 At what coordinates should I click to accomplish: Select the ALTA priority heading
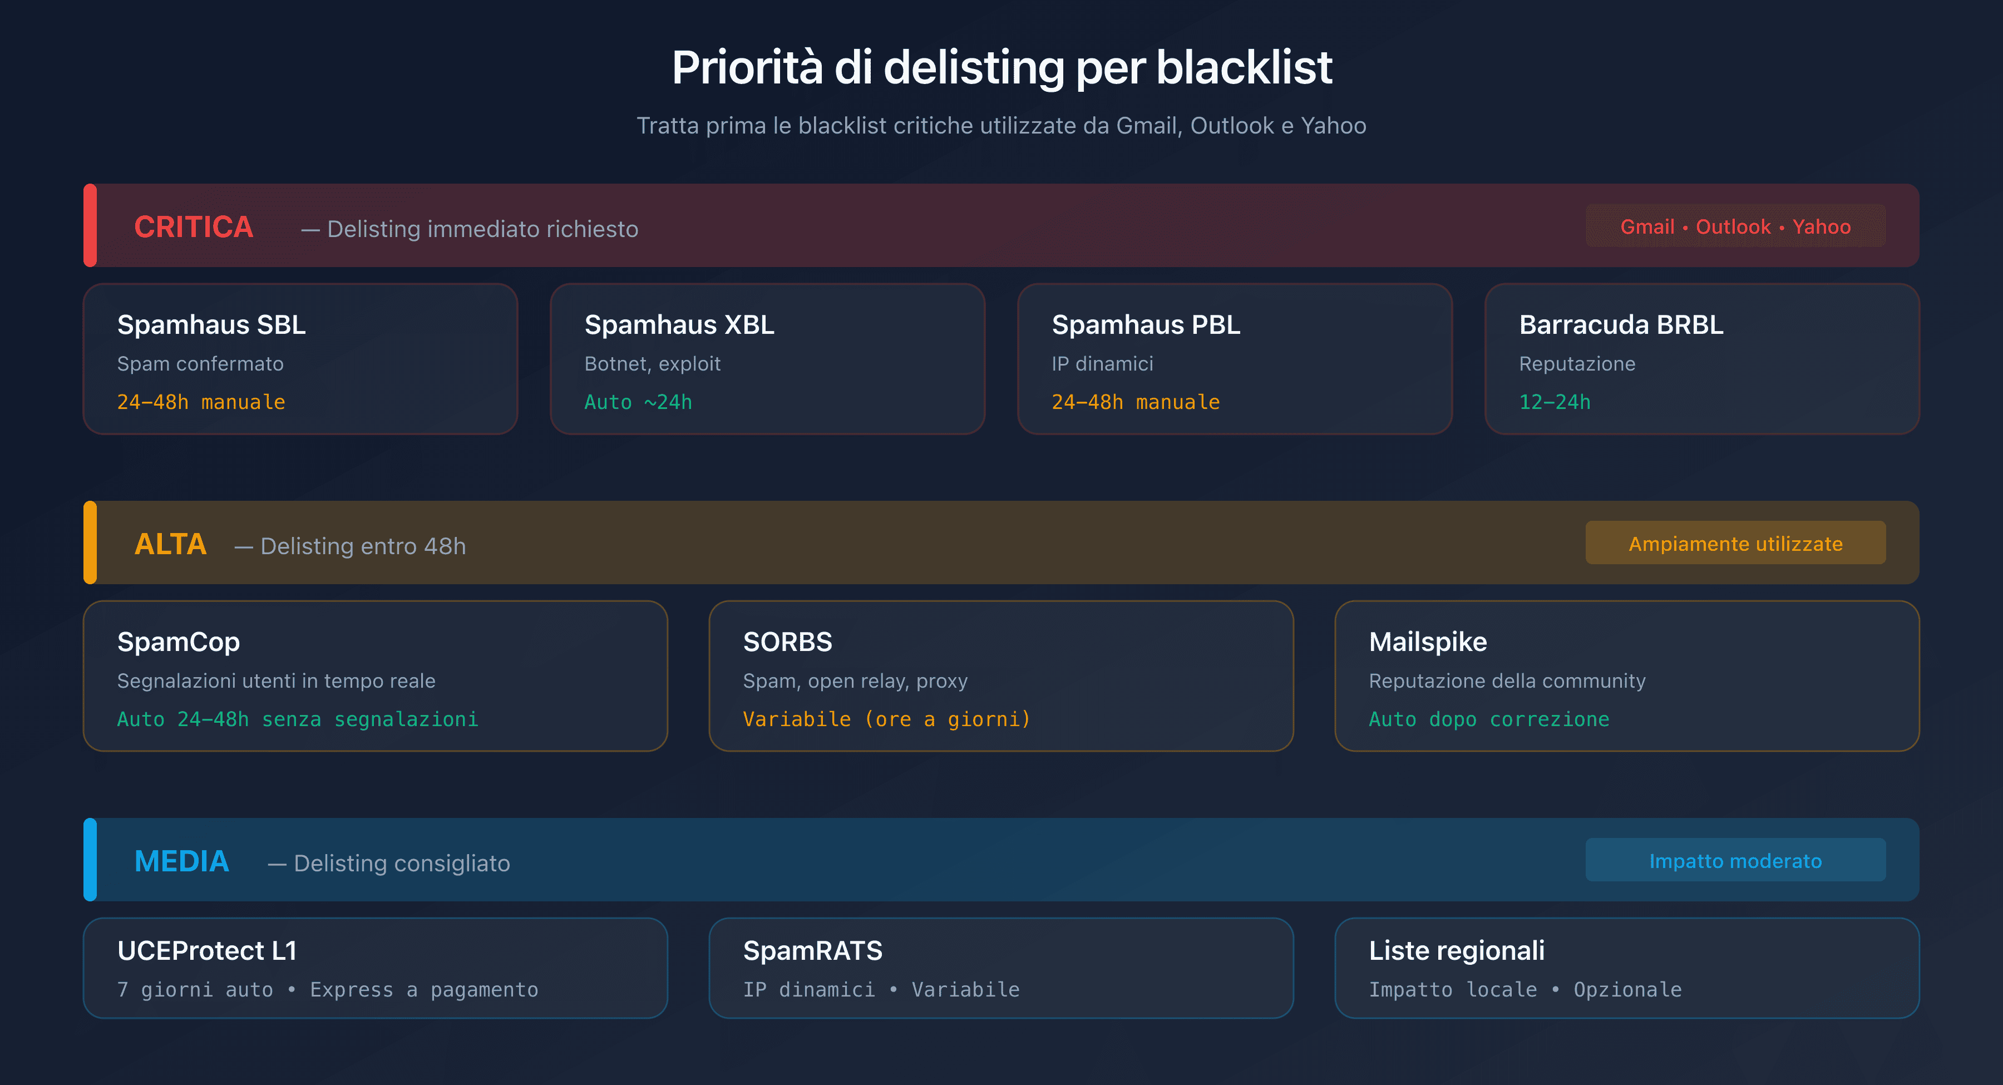[x=170, y=544]
